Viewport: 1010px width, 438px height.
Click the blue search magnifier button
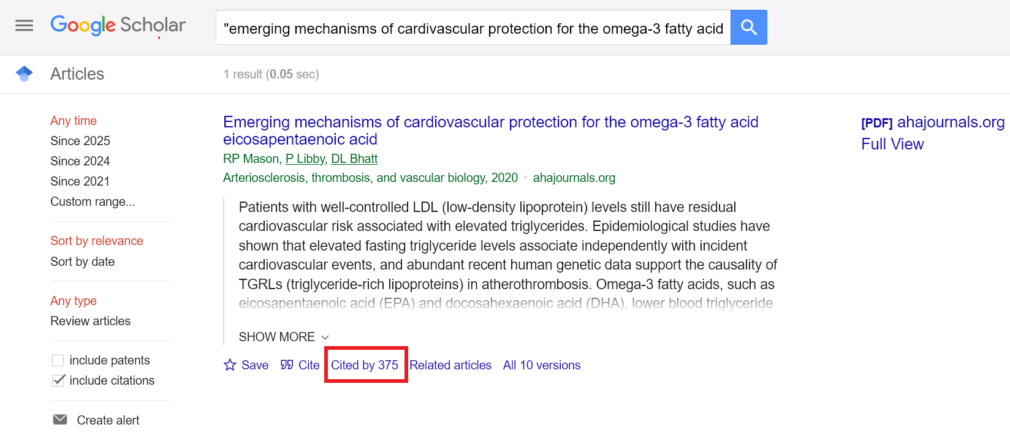[748, 28]
